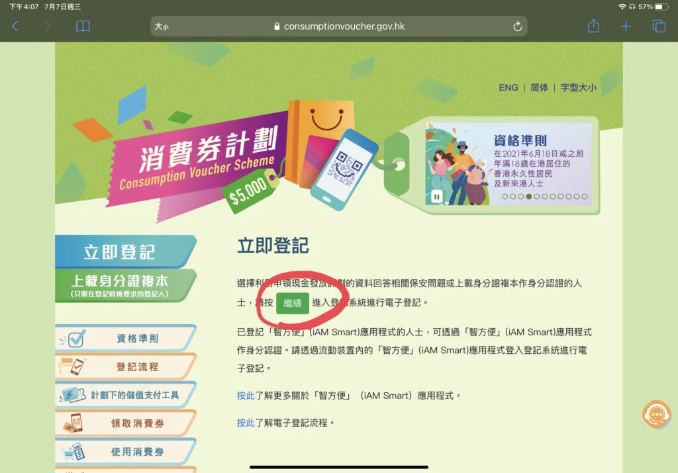Open the 資格準則 sidebar menu item

click(126, 338)
